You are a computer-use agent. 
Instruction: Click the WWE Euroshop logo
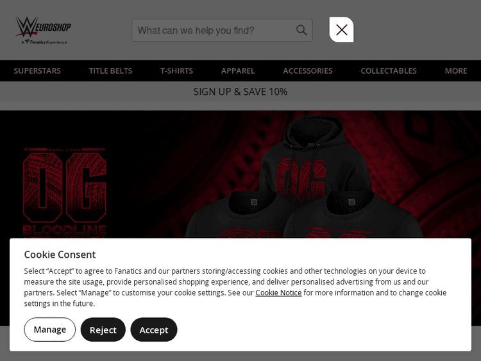(43, 30)
